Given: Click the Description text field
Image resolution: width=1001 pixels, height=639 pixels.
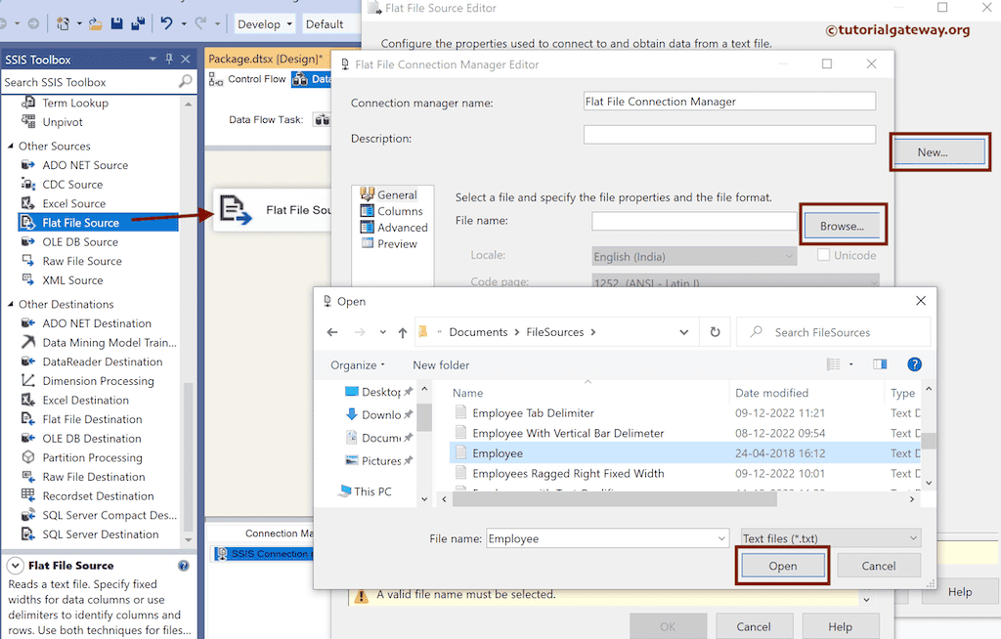Looking at the screenshot, I should click(729, 134).
